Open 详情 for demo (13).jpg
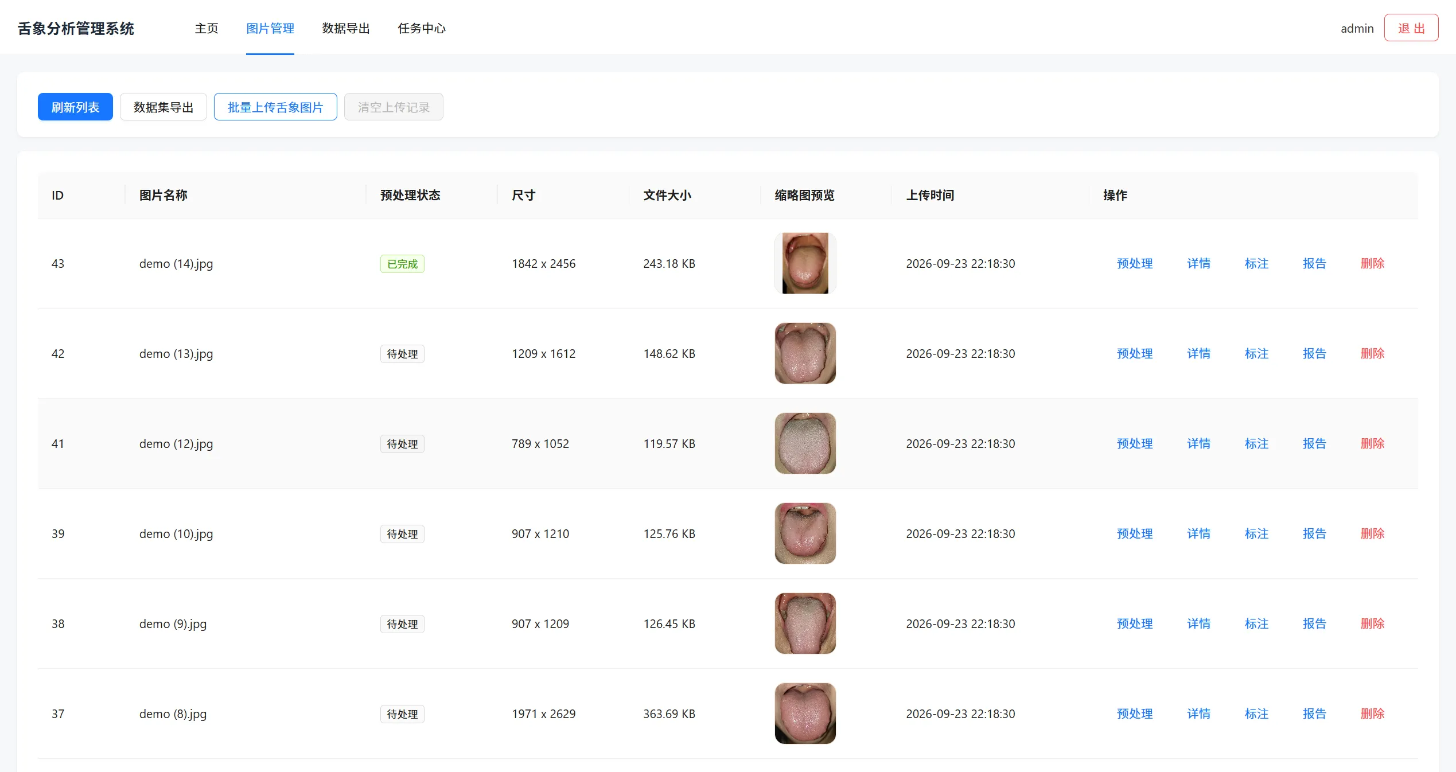1456x772 pixels. coord(1199,353)
